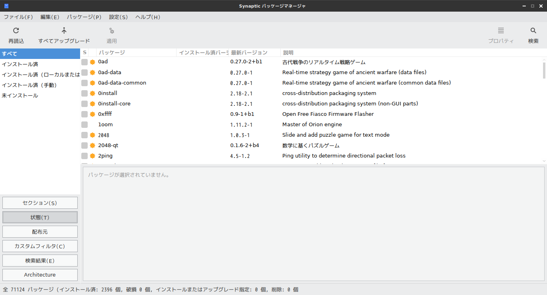547x295 pixels.
Task: Open the 設定(S) menu
Action: pos(118,17)
